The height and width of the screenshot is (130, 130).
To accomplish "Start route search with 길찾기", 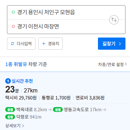I will [112, 43].
